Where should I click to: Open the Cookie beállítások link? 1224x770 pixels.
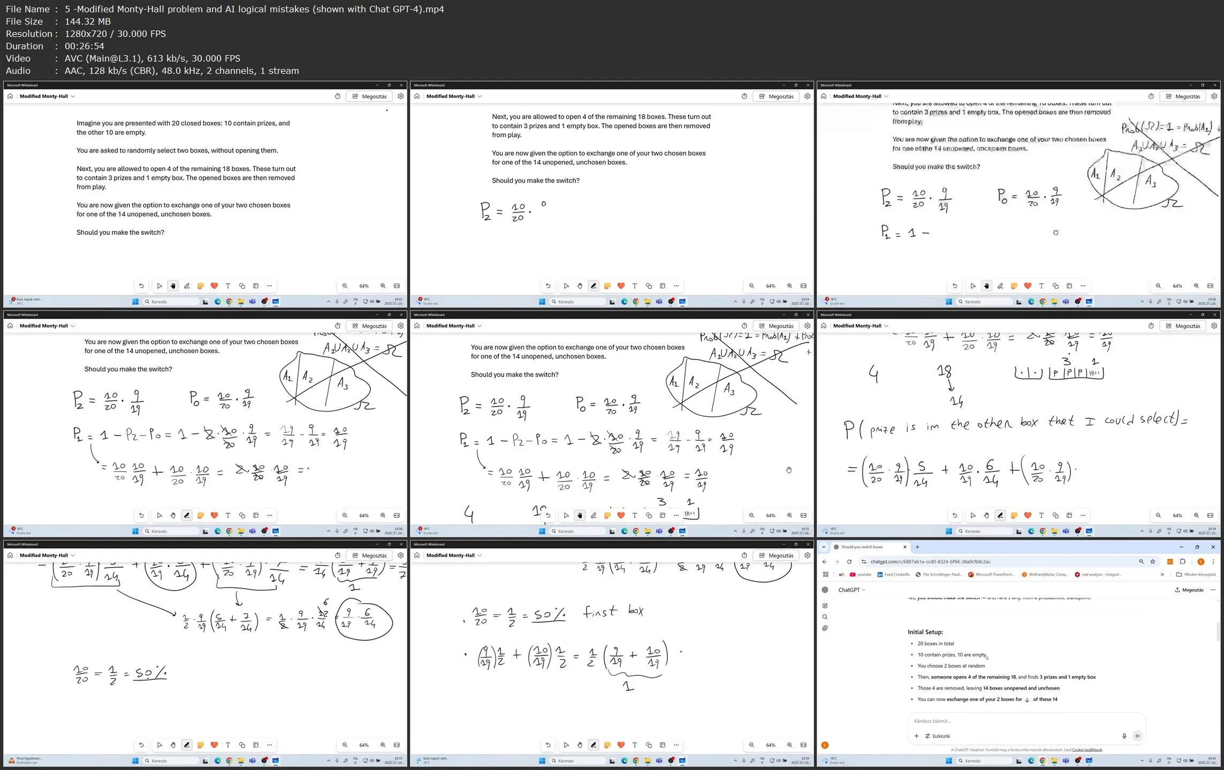tap(1087, 750)
